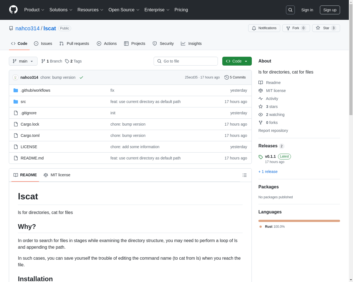Click the Sign in link
This screenshot has height=282, width=353.
click(307, 10)
